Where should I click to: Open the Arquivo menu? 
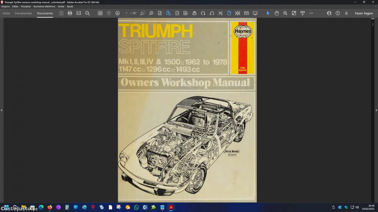coord(5,6)
